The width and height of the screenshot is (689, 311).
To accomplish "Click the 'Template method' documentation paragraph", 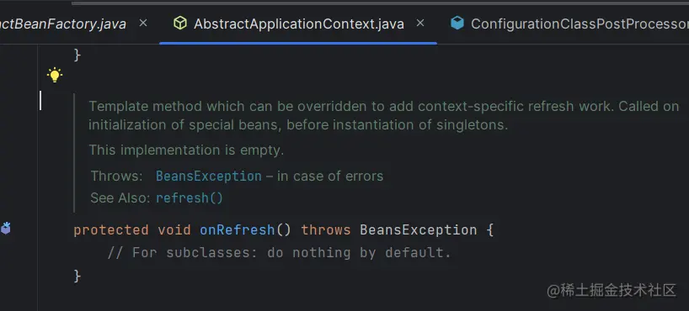I will point(383,116).
